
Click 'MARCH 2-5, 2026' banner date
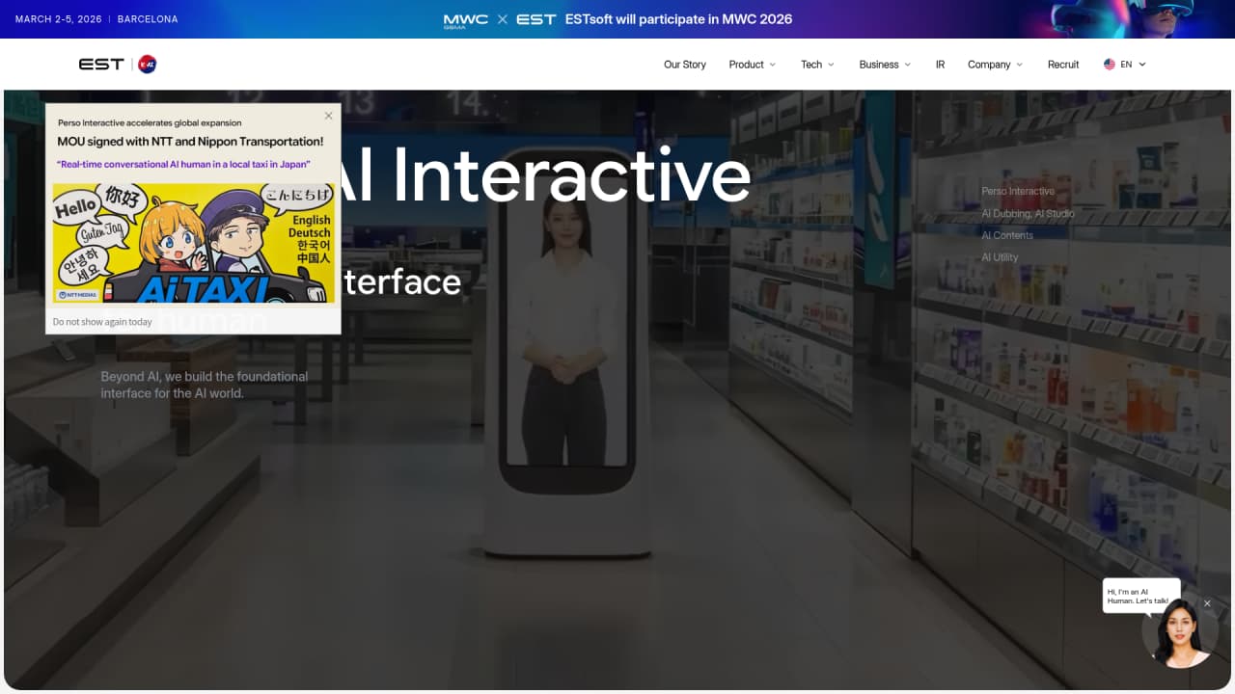pos(58,19)
